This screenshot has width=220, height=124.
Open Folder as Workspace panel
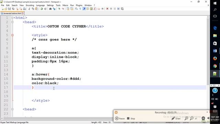pos(99,9)
